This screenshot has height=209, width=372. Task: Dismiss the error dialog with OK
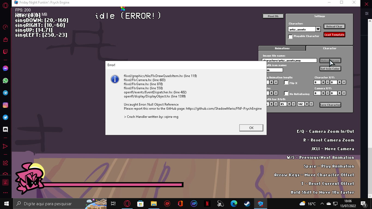point(251,128)
